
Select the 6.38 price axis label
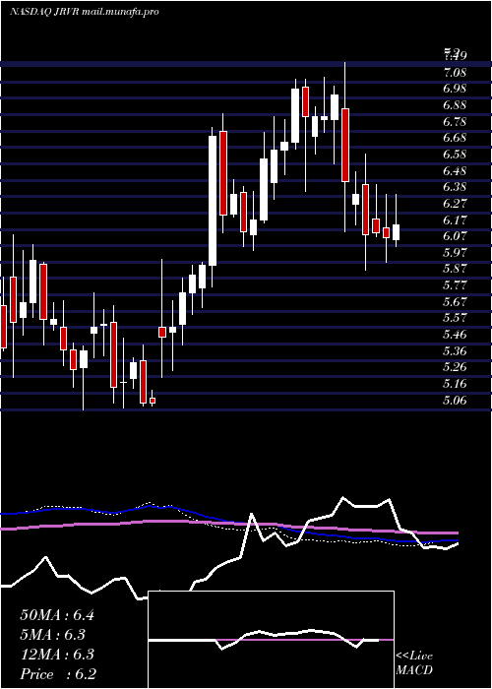[455, 187]
